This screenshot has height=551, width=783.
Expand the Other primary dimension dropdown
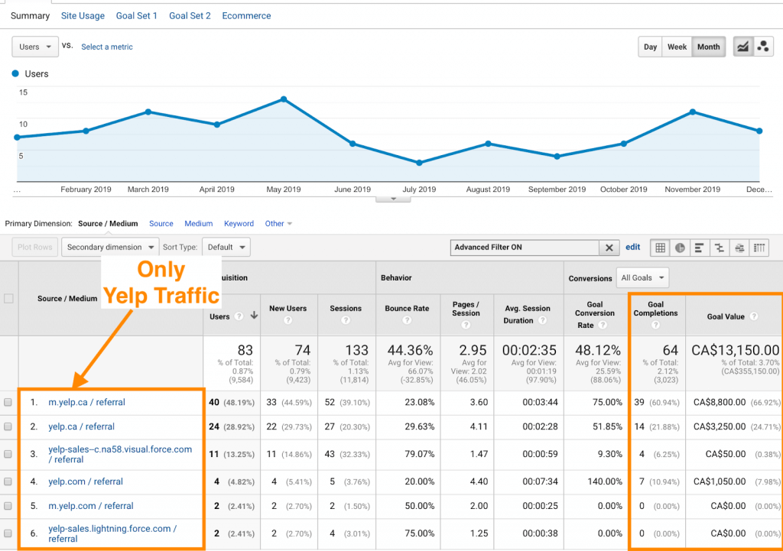click(x=278, y=224)
